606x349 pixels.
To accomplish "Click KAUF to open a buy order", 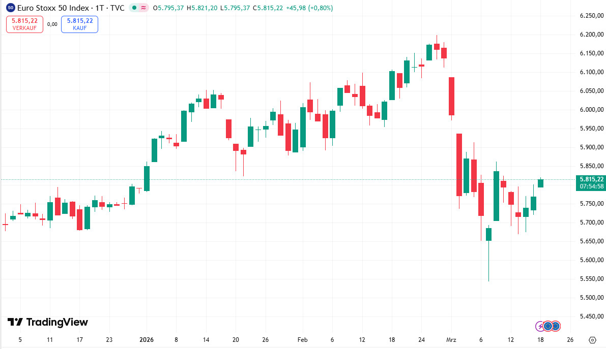I will pyautogui.click(x=79, y=24).
